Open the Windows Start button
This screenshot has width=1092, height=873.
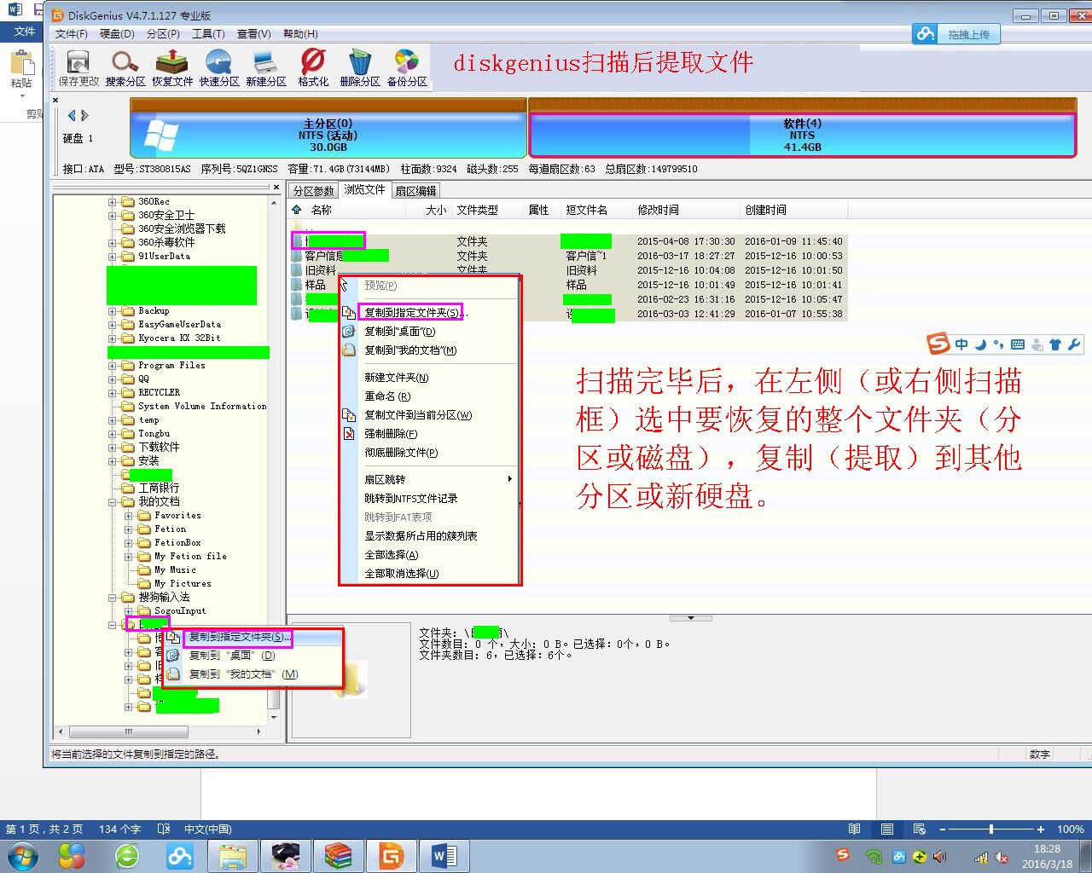(23, 854)
